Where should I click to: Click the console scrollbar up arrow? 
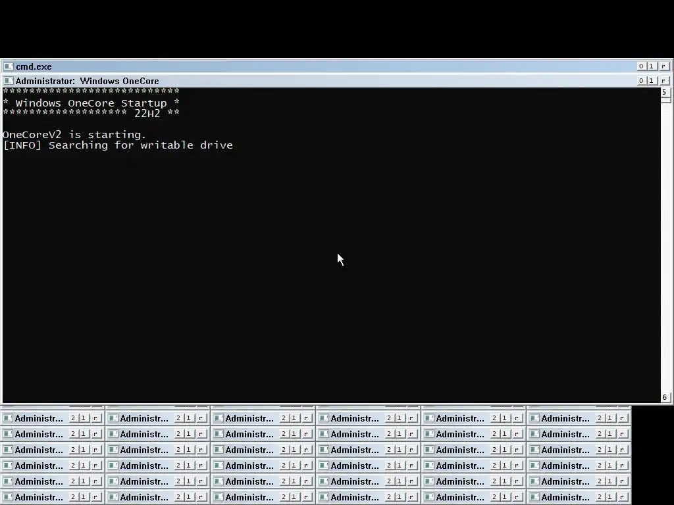point(665,92)
